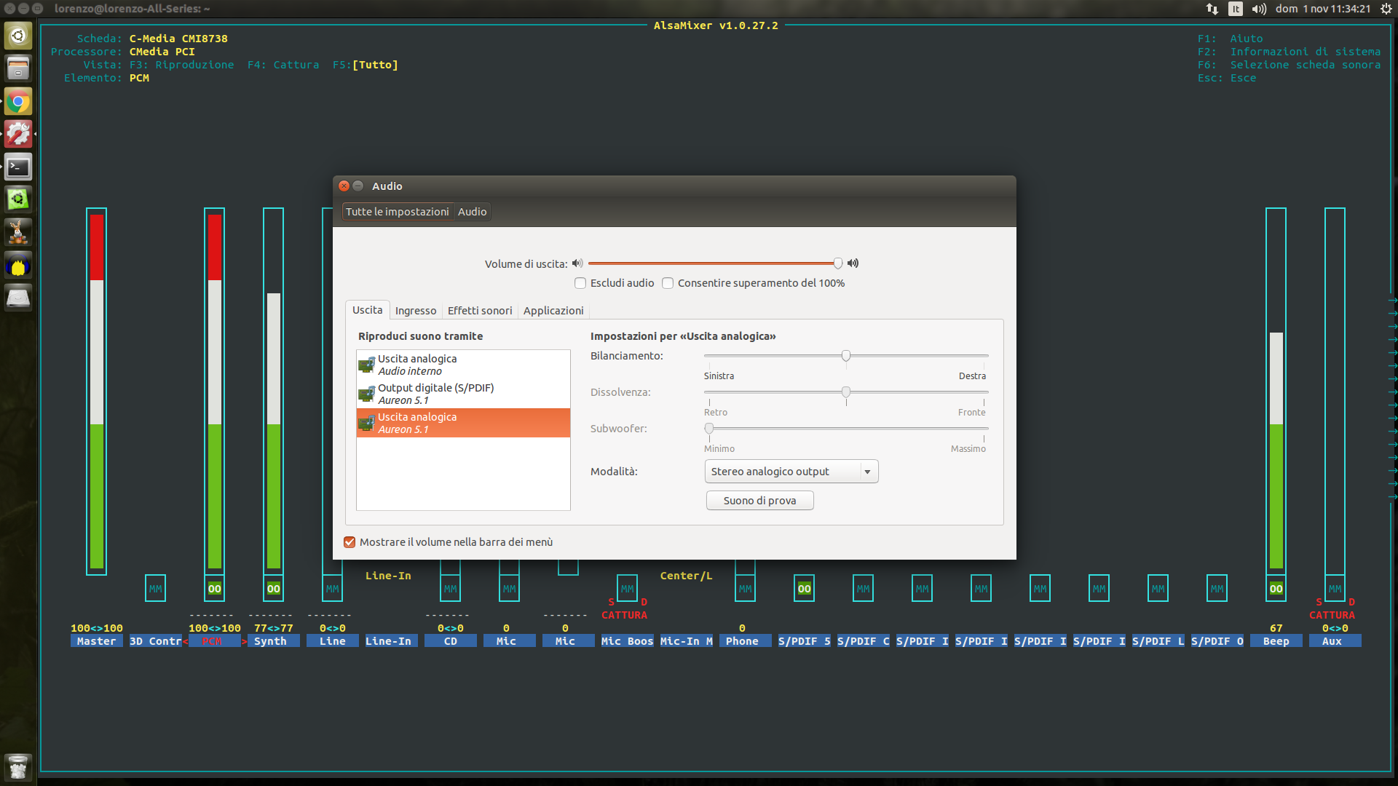Open Google Chrome from the launcher
The width and height of the screenshot is (1398, 786).
click(x=18, y=102)
